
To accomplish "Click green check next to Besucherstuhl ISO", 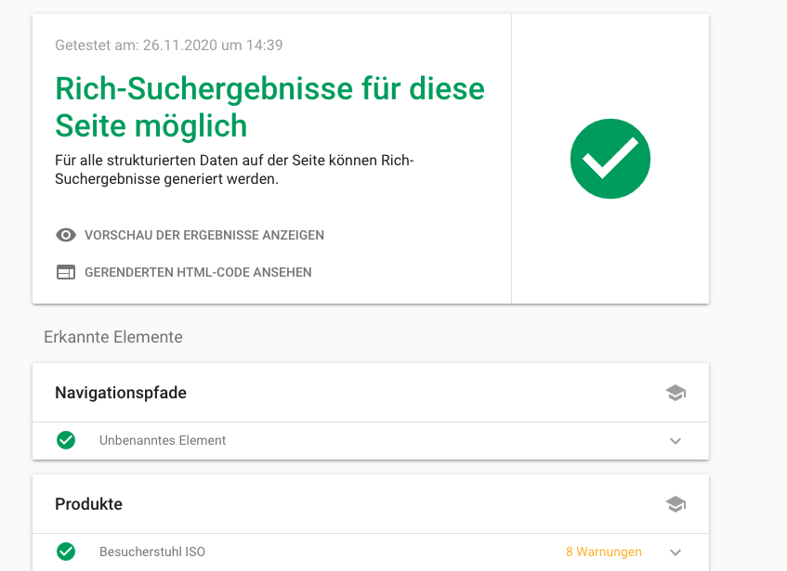I will click(66, 552).
